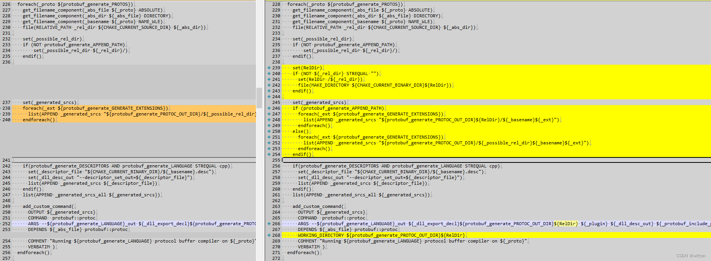Click the plus marker next to line 244
711x261 pixels.
click(269, 97)
